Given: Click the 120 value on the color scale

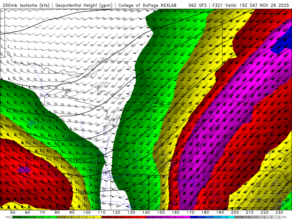Looking at the screenshot, I should point(116,212).
